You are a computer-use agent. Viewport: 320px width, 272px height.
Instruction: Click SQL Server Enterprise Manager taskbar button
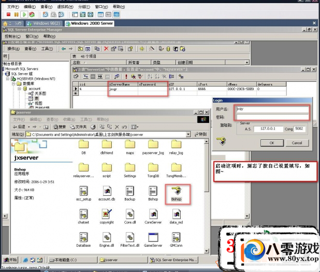[173, 260]
